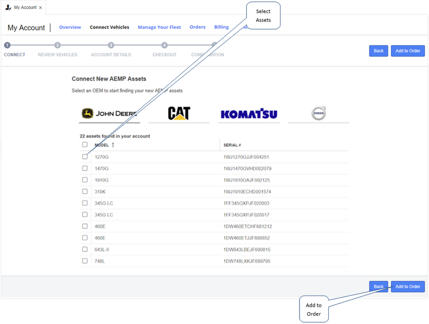429x324 pixels.
Task: Click the CONNECT step label
Action: tap(15, 55)
